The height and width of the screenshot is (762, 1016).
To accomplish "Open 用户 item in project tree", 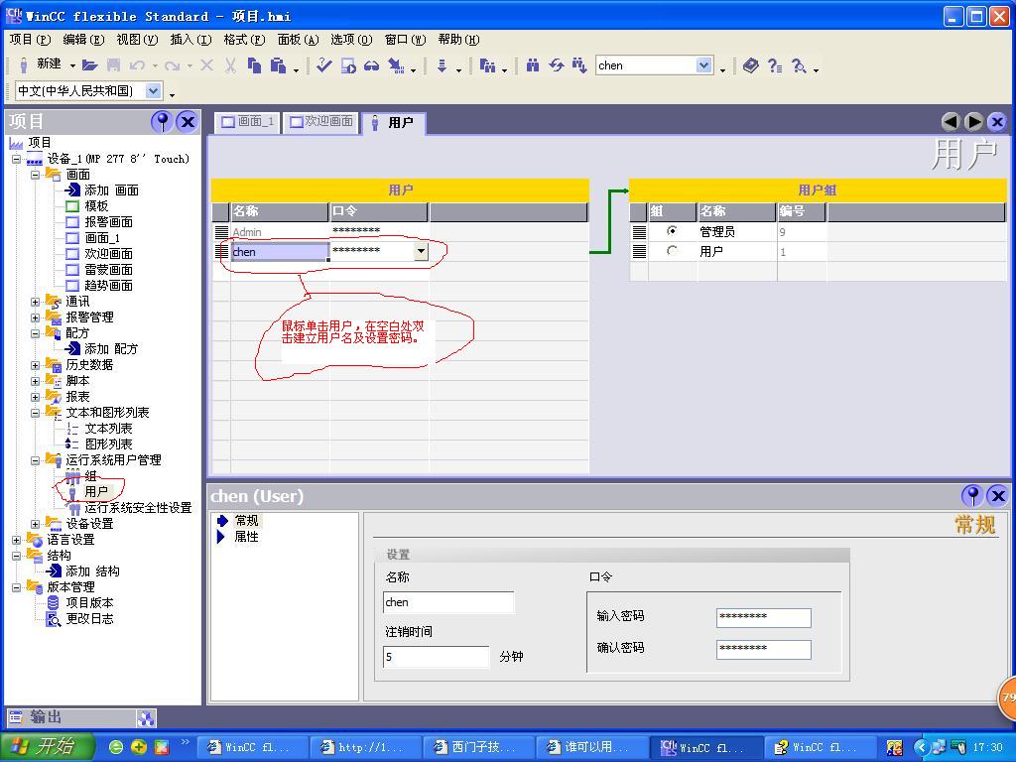I will click(x=96, y=492).
